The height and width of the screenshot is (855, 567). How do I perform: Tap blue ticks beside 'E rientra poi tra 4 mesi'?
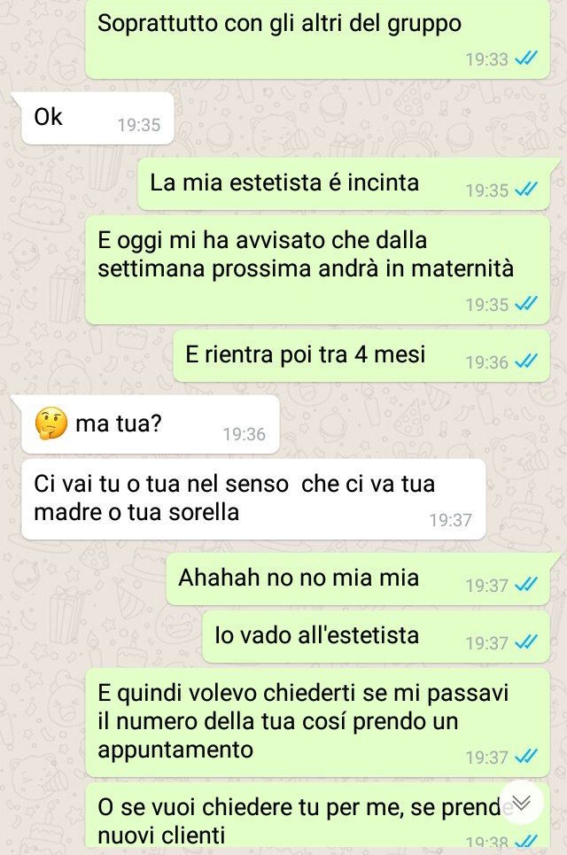pyautogui.click(x=526, y=361)
